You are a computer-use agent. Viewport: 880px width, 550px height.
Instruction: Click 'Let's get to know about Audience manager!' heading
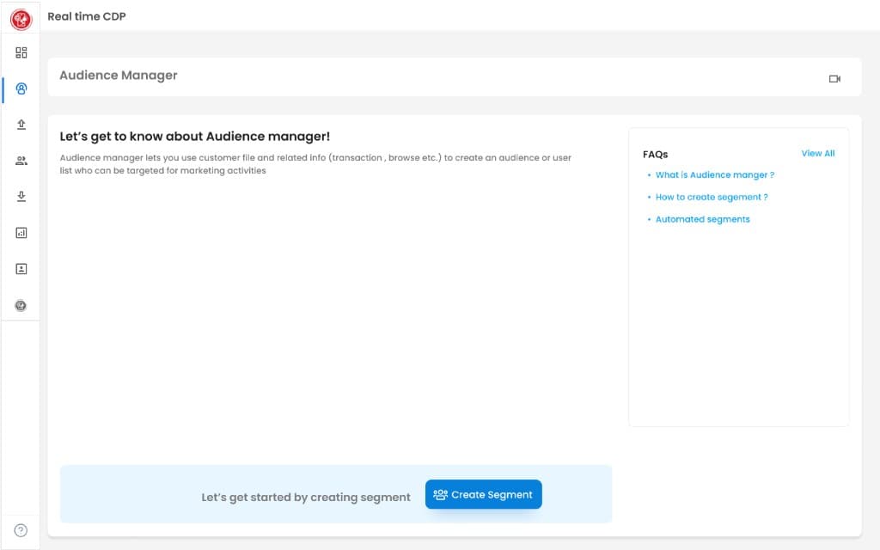click(x=195, y=137)
